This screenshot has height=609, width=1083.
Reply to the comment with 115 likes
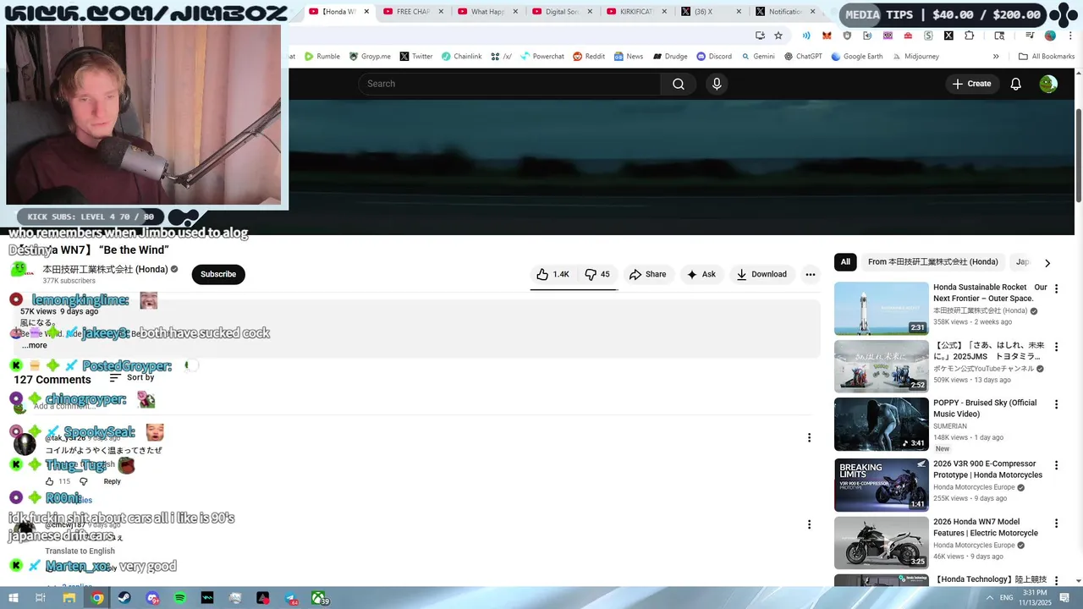pyautogui.click(x=112, y=481)
